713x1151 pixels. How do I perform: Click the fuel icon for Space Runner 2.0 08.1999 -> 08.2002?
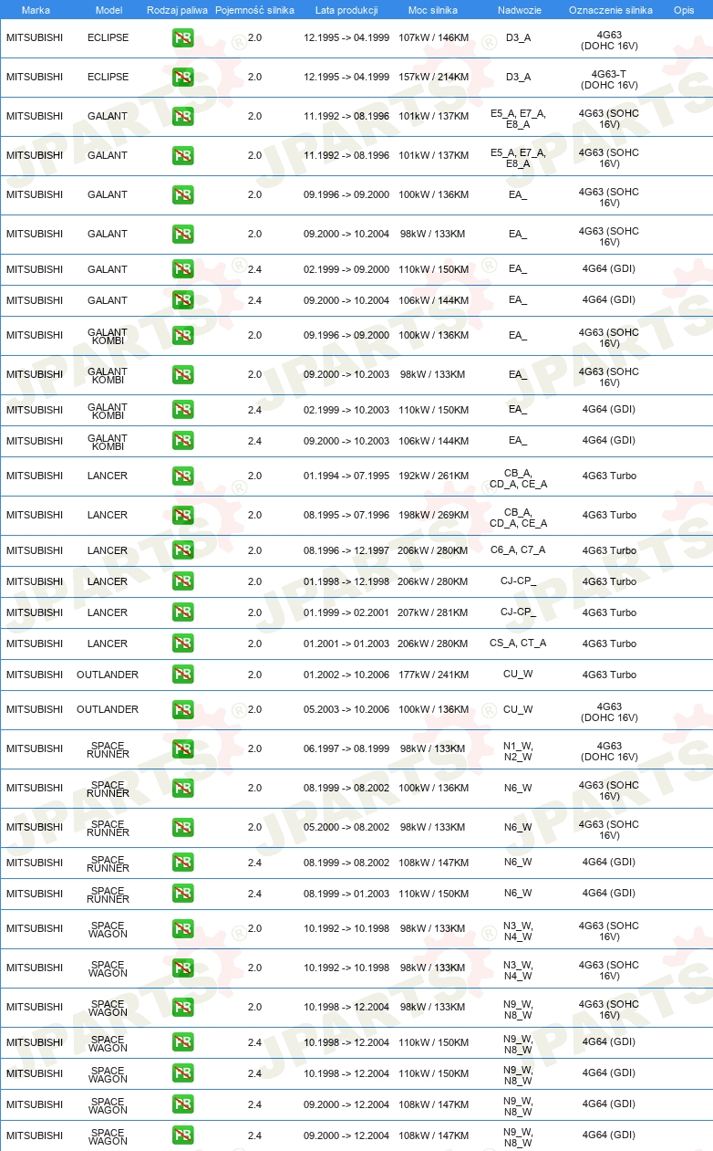pos(182,789)
